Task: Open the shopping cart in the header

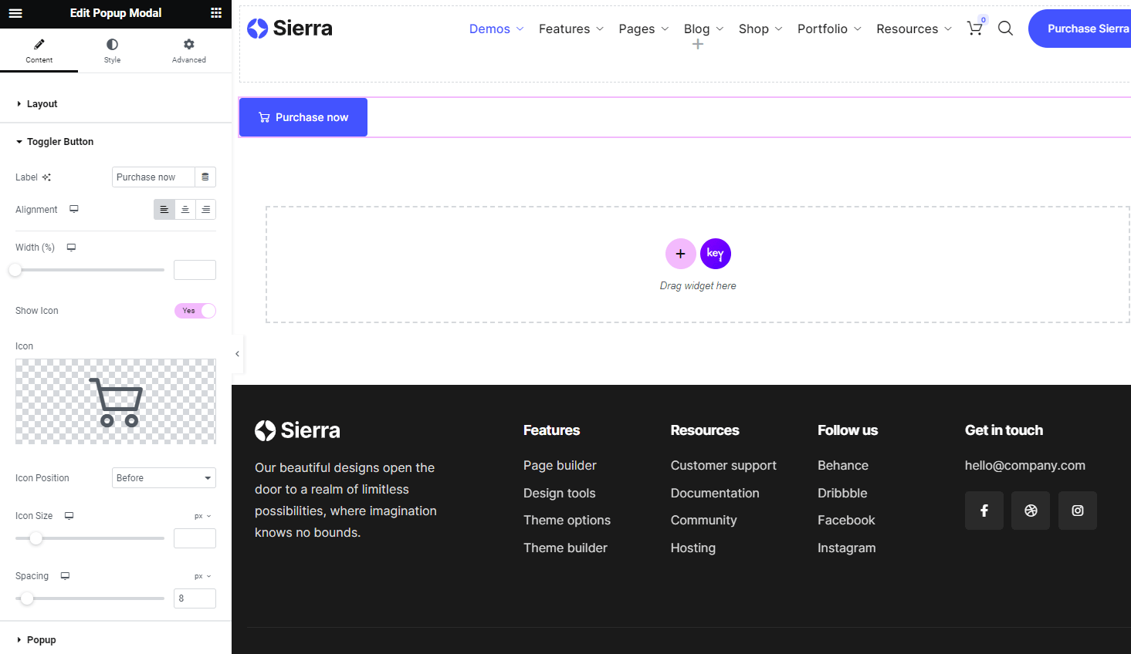Action: pos(975,28)
